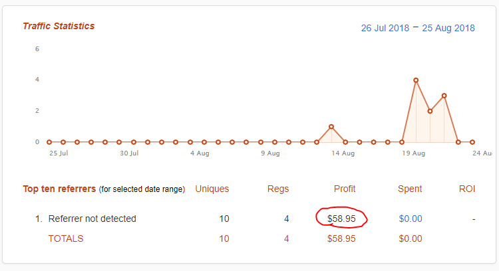Sort by the Uniques column header
Viewport: 499px width, 271px height.
212,189
